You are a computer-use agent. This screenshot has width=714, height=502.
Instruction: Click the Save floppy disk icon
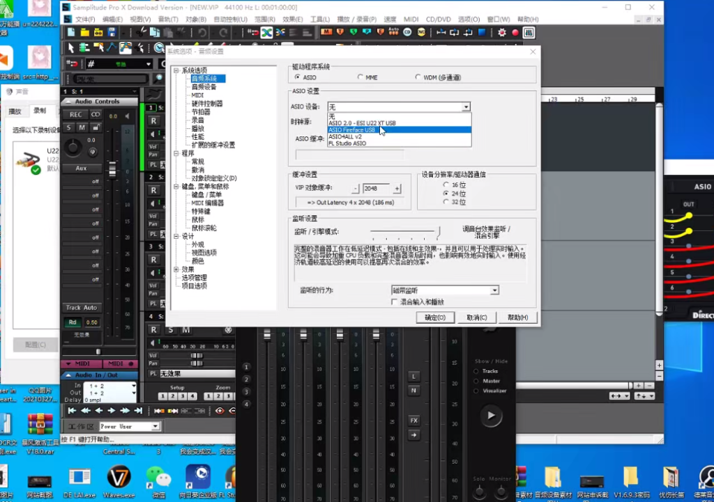pyautogui.click(x=112, y=32)
